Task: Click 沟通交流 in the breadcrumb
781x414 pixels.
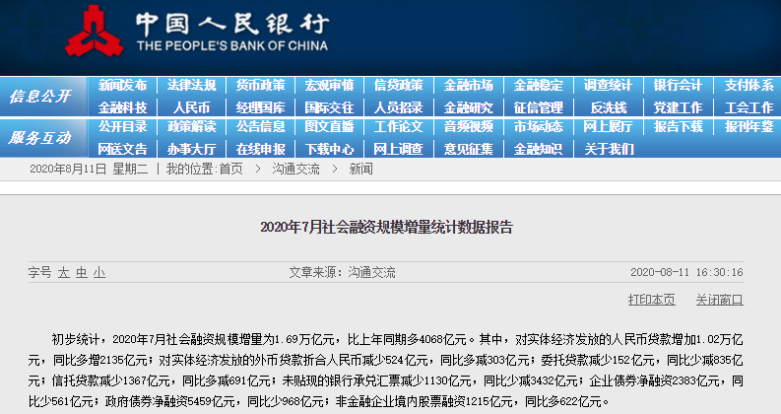Action: (295, 170)
